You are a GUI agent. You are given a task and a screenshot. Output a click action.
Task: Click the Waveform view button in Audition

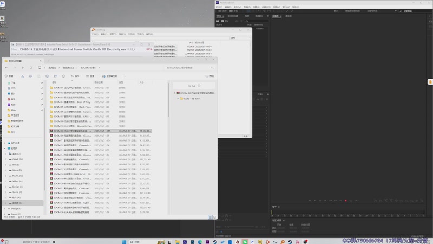[x=221, y=11]
